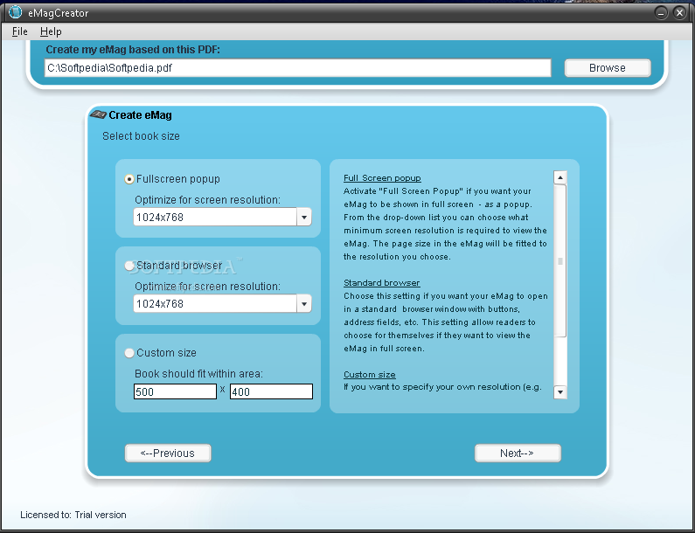Open the File menu
Image resolution: width=695 pixels, height=533 pixels.
[19, 31]
